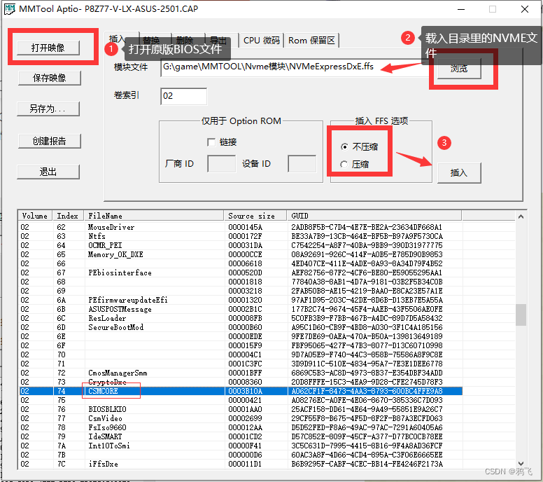Select the CsmVideo module row
The width and height of the screenshot is (543, 482).
coord(241,418)
